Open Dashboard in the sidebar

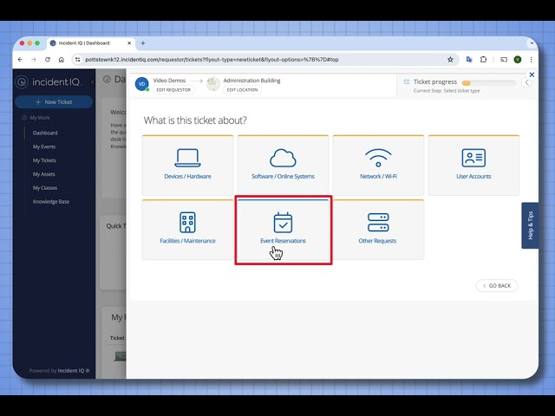(x=45, y=133)
